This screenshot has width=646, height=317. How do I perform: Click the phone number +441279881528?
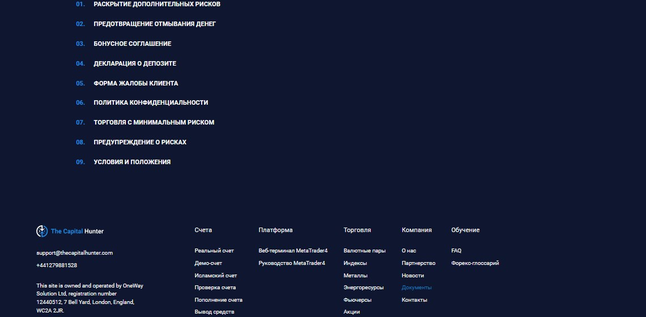57,265
